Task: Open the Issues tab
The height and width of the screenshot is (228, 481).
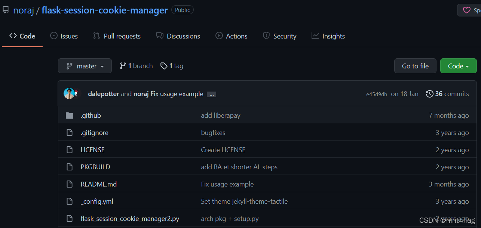Action: click(x=64, y=36)
